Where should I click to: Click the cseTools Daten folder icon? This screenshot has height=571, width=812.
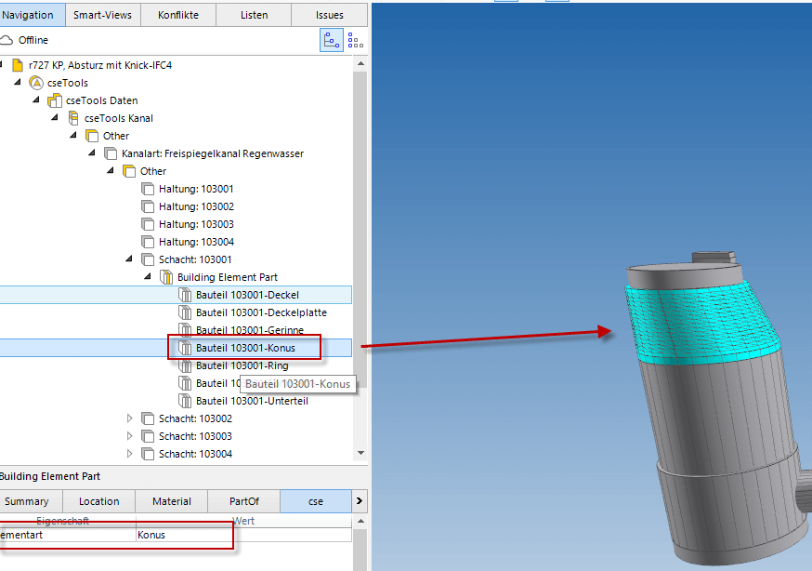pyautogui.click(x=55, y=100)
